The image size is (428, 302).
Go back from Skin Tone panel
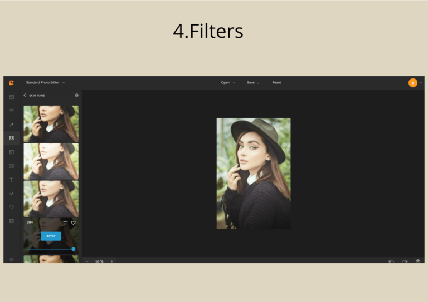(x=25, y=95)
